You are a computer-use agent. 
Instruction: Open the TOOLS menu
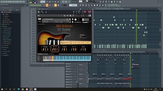21,2
